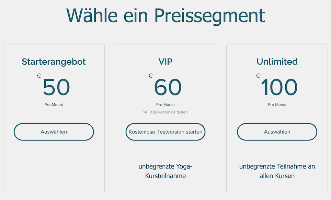Click the unbegrenzte Yoga-Kursteilnahme feature text

(165, 171)
